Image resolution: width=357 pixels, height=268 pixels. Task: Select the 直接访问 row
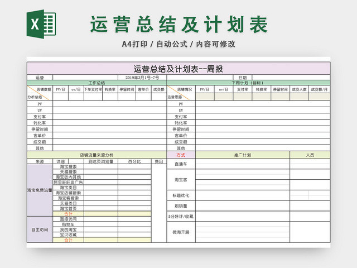[x=68, y=219]
